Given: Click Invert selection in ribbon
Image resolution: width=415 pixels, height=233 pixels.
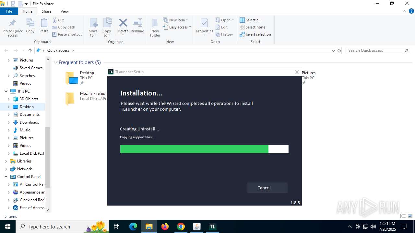Looking at the screenshot, I should point(255,34).
